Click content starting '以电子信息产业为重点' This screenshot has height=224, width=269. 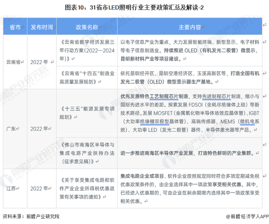click(190, 51)
